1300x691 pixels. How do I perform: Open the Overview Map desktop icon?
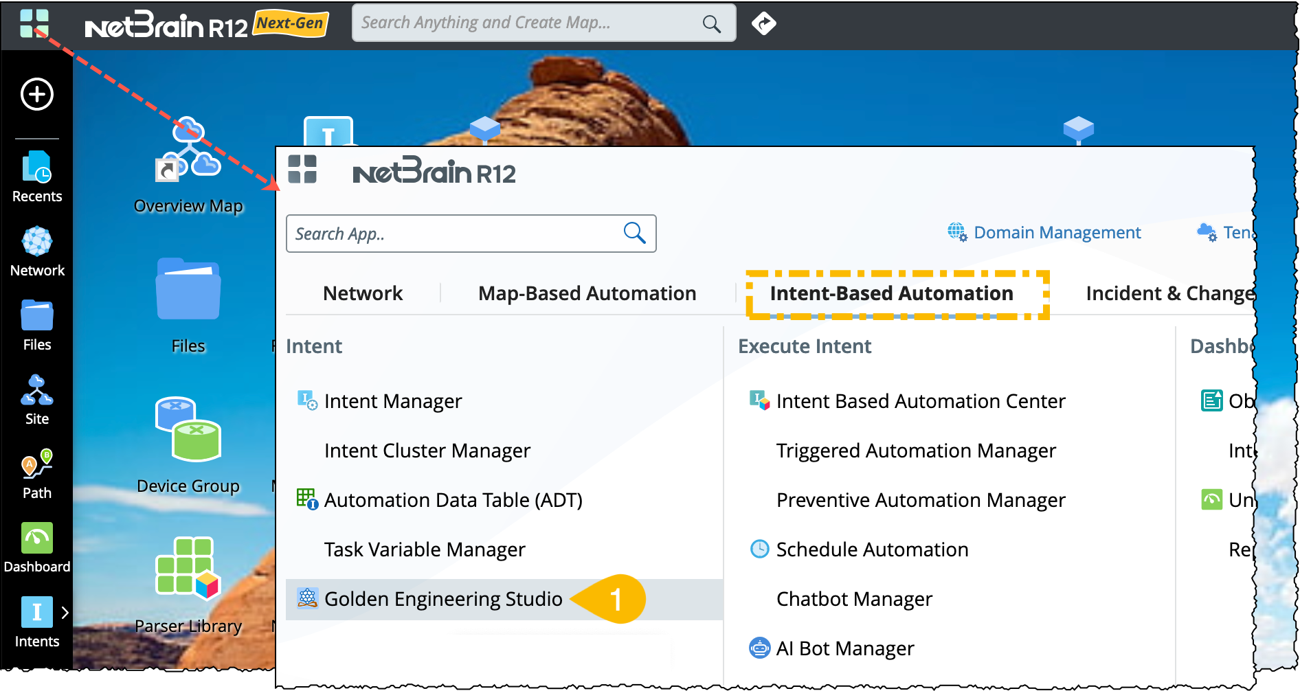[x=188, y=166]
